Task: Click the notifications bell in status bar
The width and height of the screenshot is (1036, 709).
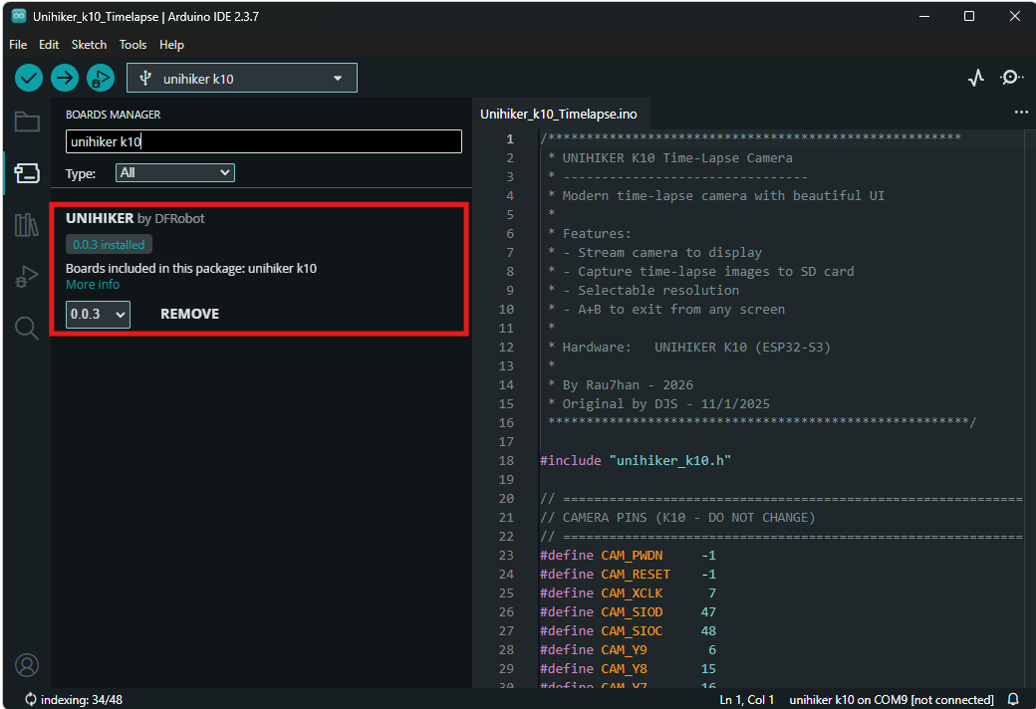Action: [1013, 699]
